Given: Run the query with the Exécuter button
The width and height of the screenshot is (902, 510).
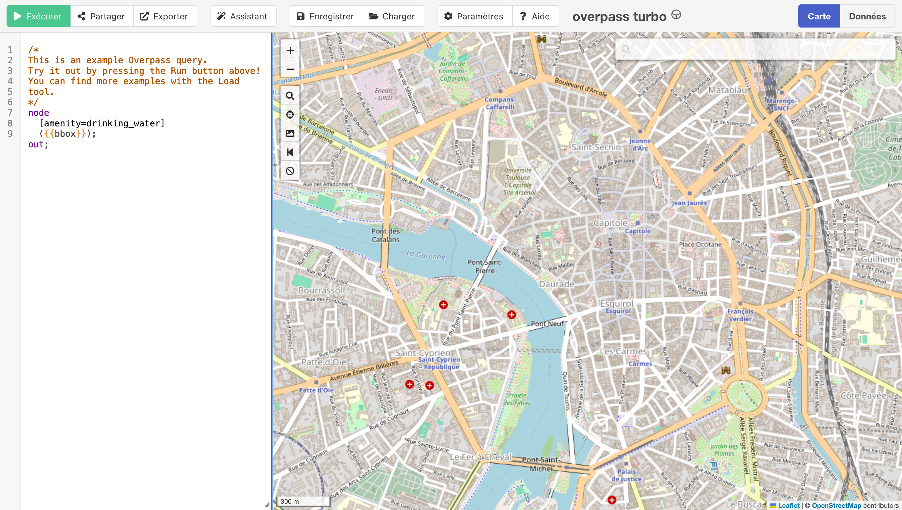Looking at the screenshot, I should 38,16.
